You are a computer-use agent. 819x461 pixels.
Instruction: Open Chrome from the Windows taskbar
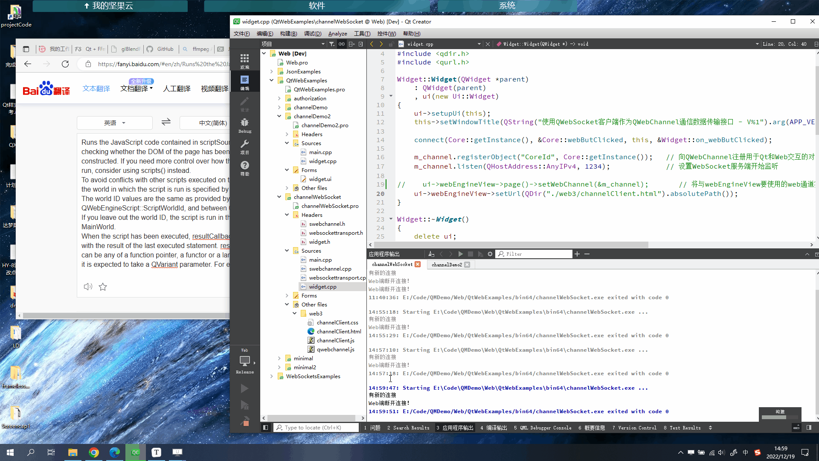click(94, 452)
